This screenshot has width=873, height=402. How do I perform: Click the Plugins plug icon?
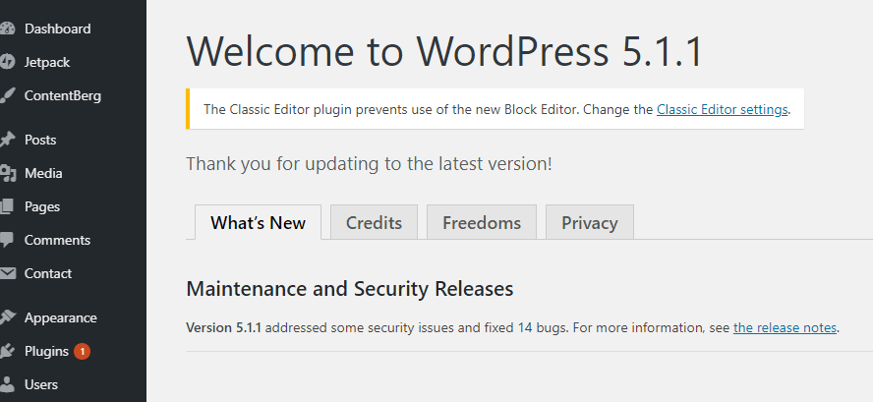click(x=6, y=351)
